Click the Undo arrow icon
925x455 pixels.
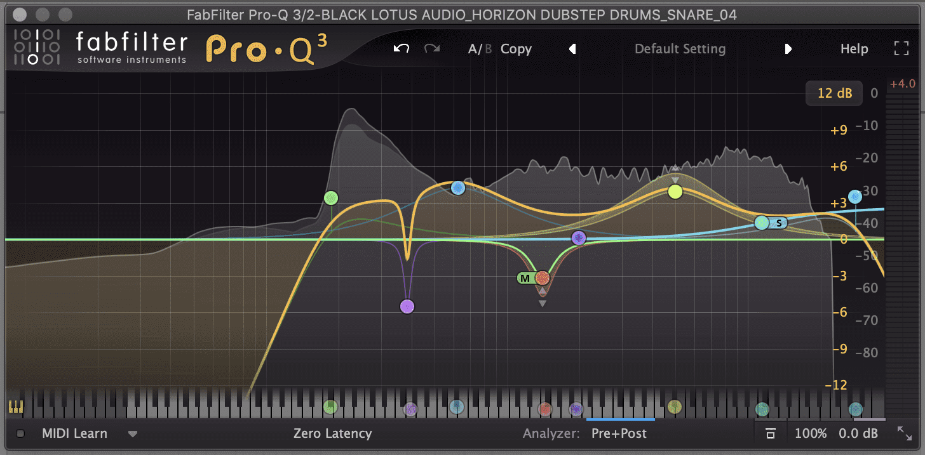click(401, 49)
